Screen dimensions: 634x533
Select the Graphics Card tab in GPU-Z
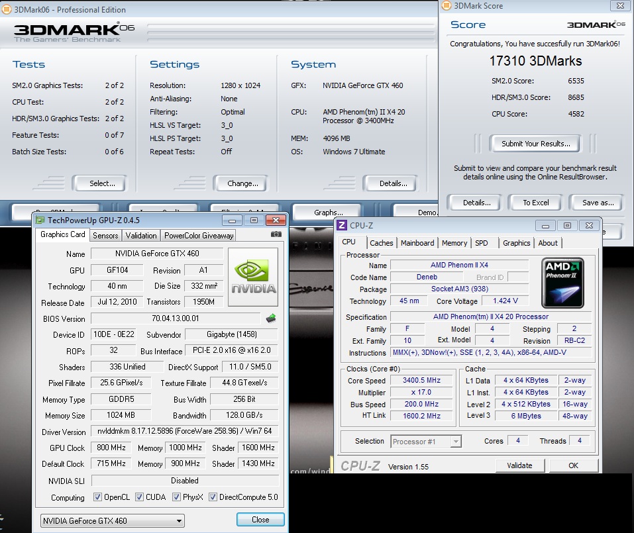pyautogui.click(x=63, y=234)
